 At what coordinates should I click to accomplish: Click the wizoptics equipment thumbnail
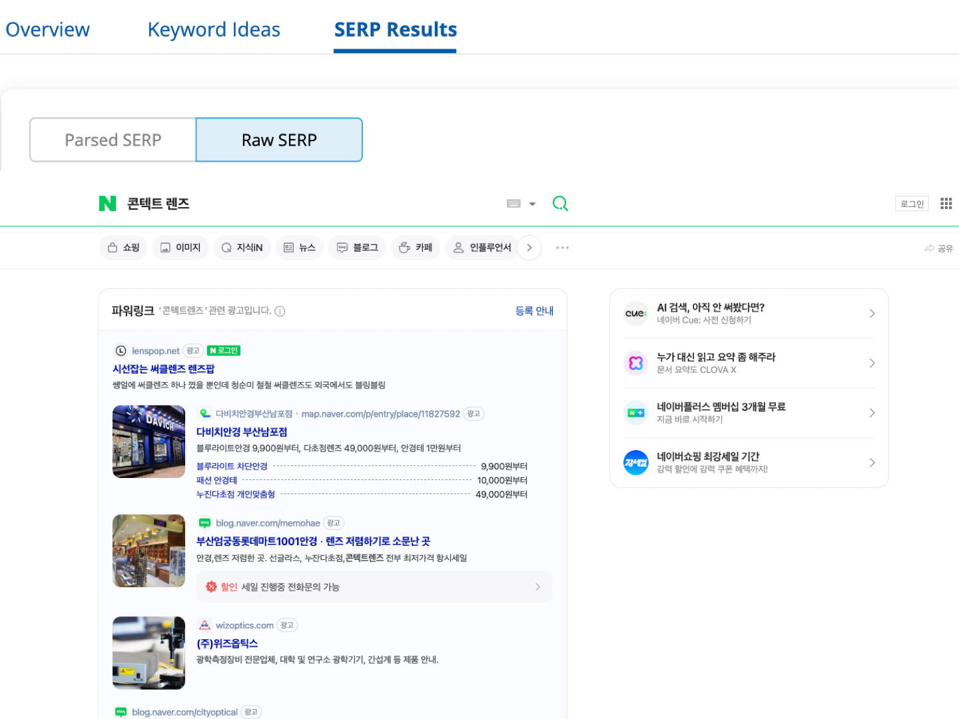[x=149, y=652]
